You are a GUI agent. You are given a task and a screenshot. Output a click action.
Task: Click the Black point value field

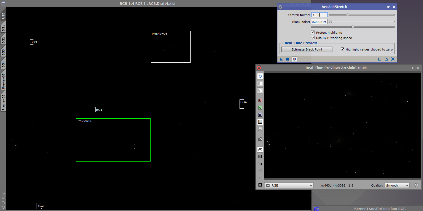pyautogui.click(x=319, y=22)
